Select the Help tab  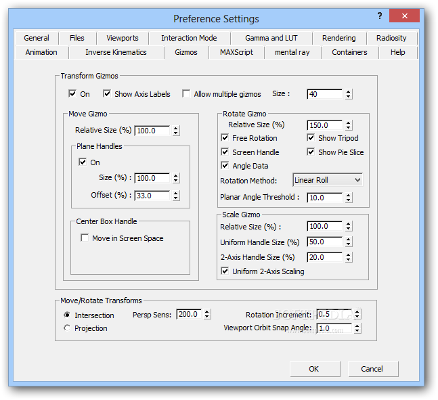coord(398,52)
